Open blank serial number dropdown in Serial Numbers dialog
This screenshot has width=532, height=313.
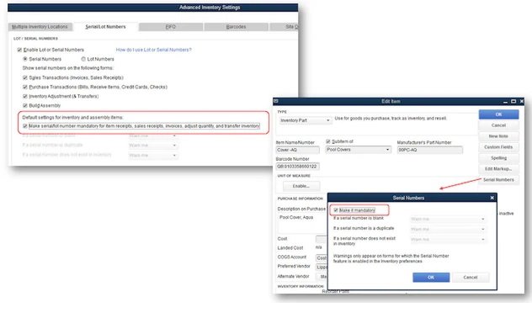(448, 220)
